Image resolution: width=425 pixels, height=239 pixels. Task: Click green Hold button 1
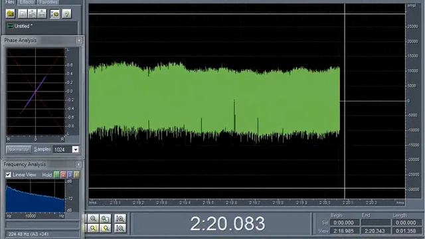[x=56, y=175]
